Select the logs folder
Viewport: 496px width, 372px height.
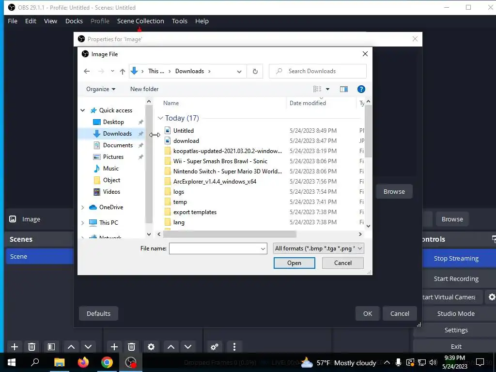(x=178, y=192)
